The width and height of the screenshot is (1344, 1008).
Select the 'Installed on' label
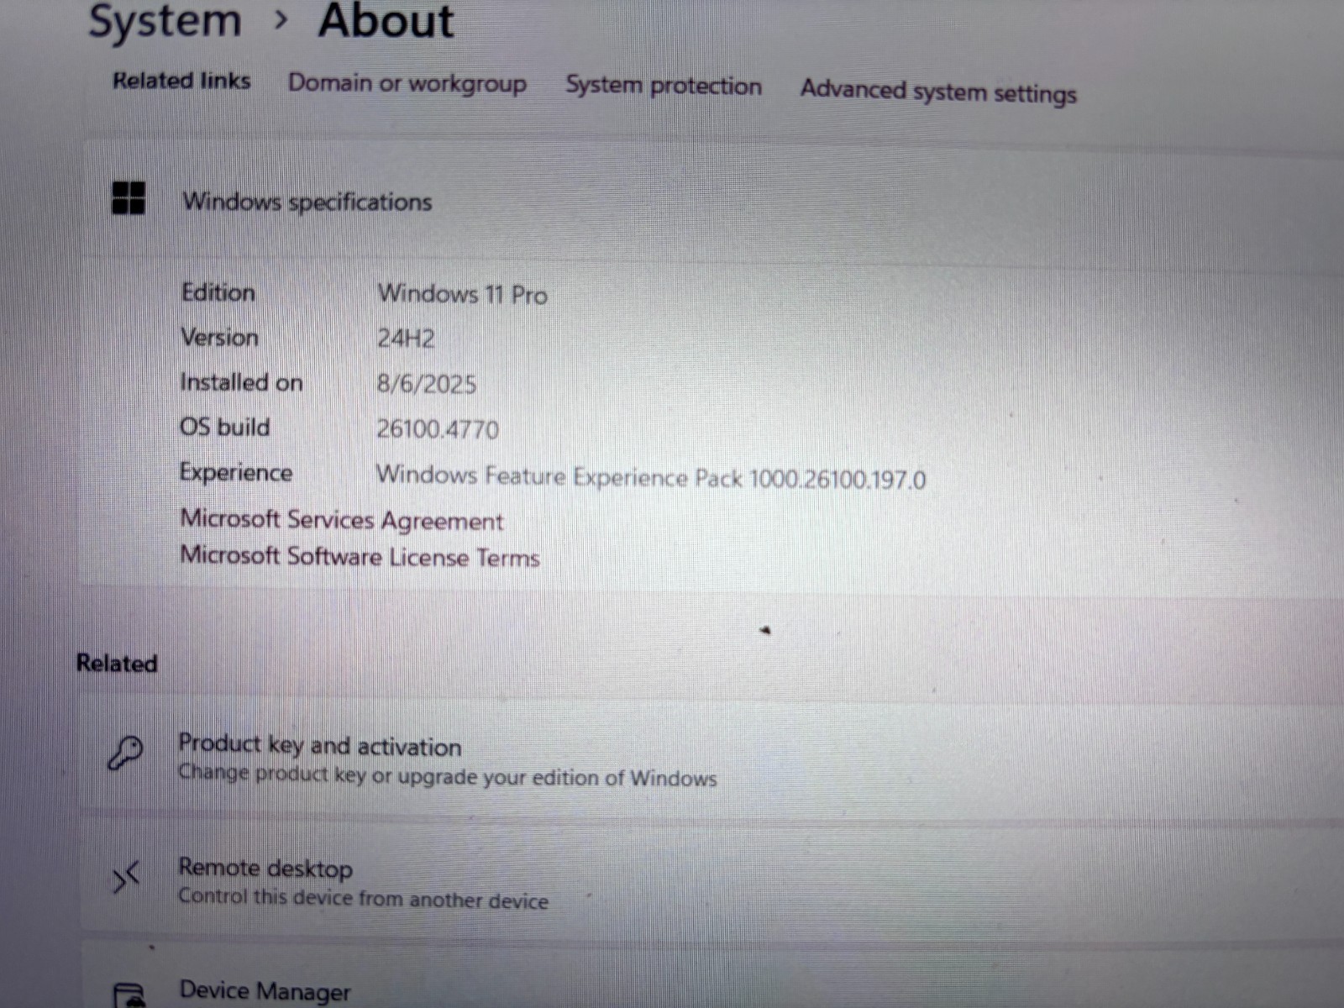click(241, 382)
